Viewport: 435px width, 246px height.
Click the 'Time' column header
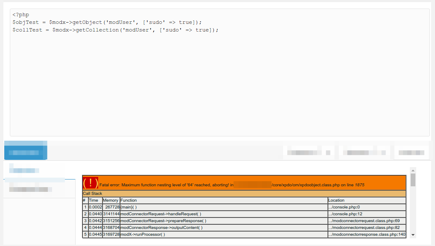pyautogui.click(x=95, y=200)
